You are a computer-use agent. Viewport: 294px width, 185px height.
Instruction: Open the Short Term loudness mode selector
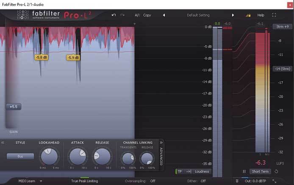pyautogui.click(x=260, y=171)
